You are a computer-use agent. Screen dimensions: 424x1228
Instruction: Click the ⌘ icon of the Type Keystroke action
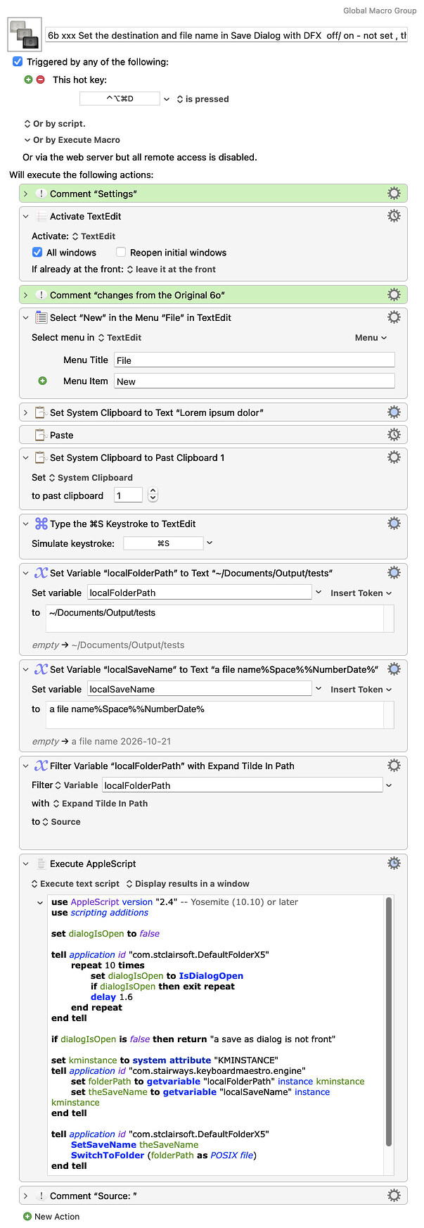pyautogui.click(x=41, y=524)
